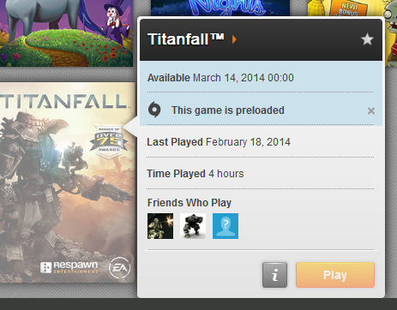Select the mech robot friend avatar
This screenshot has height=310, width=397.
point(193,226)
